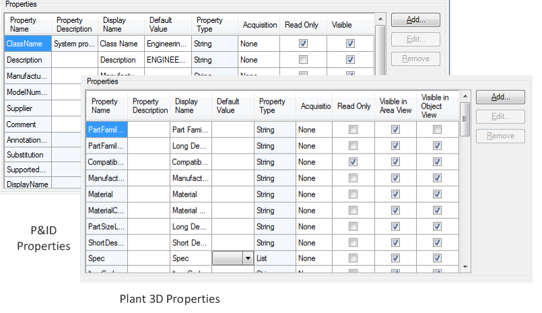This screenshot has width=542, height=313.
Task: Select PartSizeL... property row
Action: pos(107,227)
